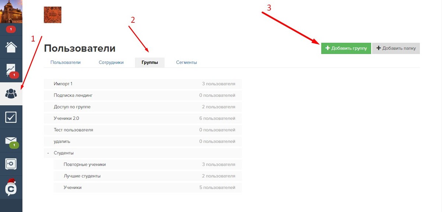Open the Доступ по группе group
442x212 pixels.
coord(143,107)
